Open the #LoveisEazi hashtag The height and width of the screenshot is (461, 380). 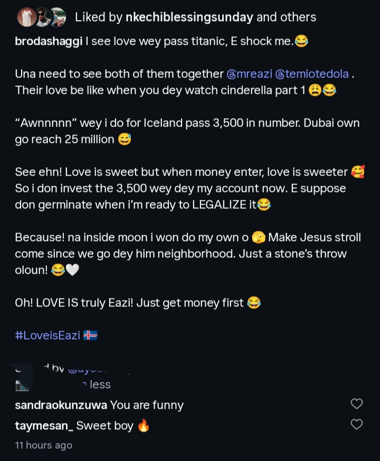coord(48,335)
